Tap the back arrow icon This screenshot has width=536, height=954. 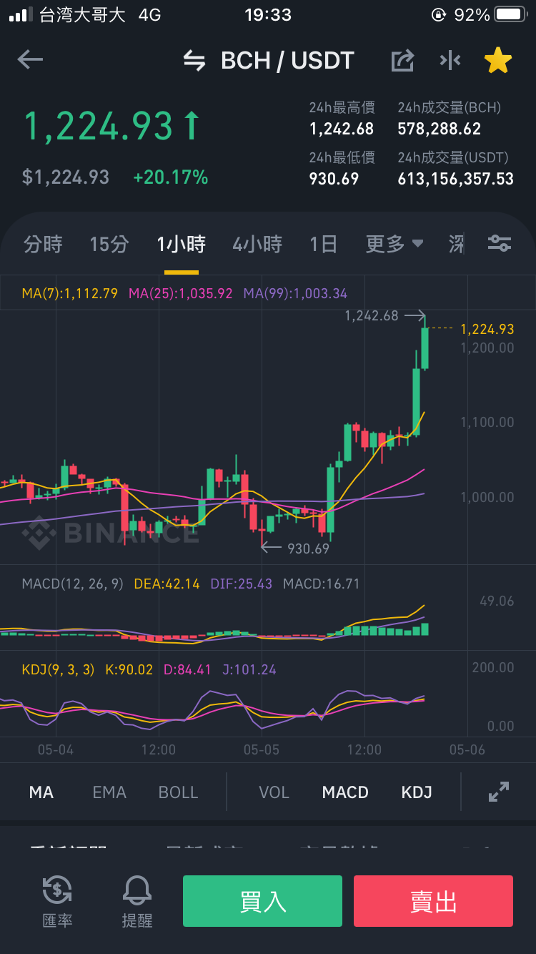pos(30,60)
